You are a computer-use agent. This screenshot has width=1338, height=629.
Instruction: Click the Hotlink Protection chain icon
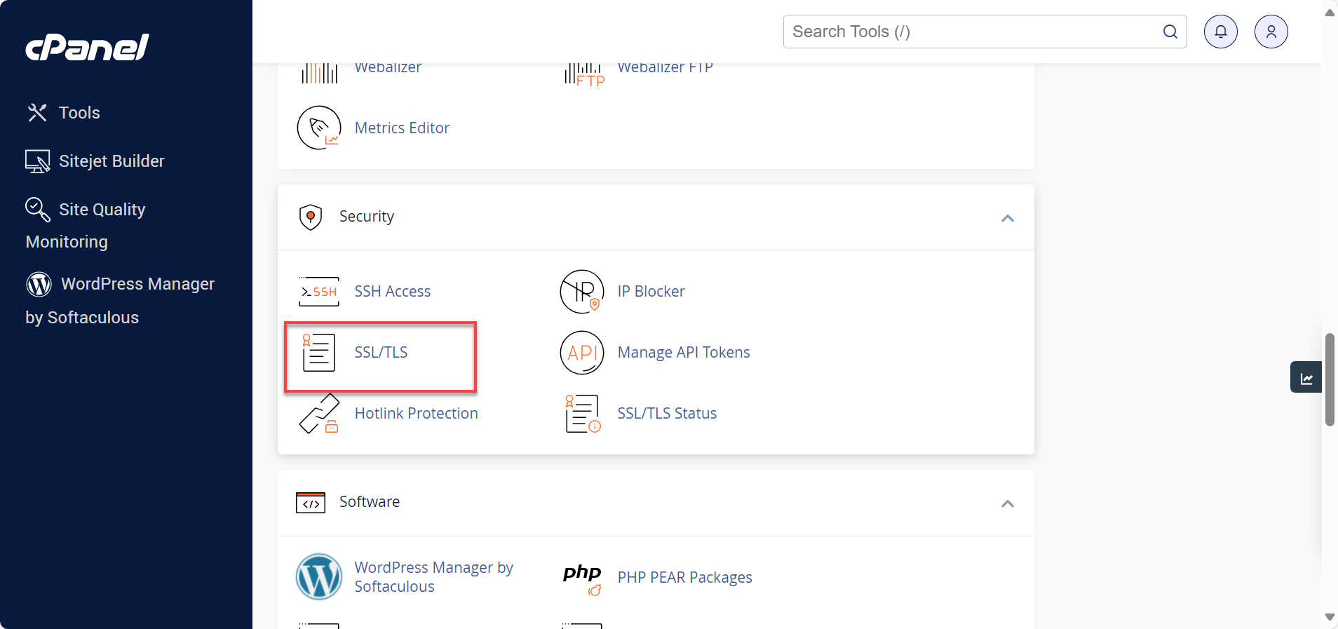[319, 414]
